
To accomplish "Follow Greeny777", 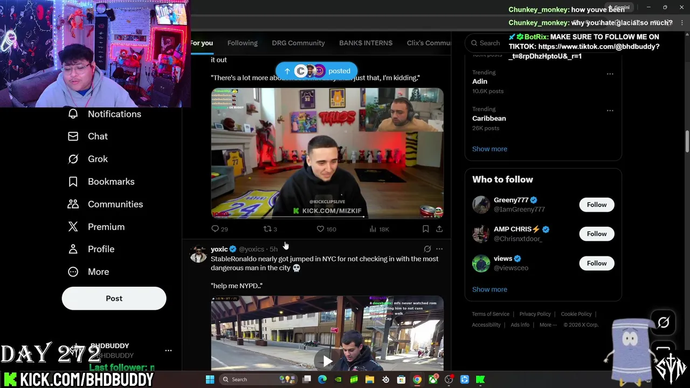I will pyautogui.click(x=597, y=205).
